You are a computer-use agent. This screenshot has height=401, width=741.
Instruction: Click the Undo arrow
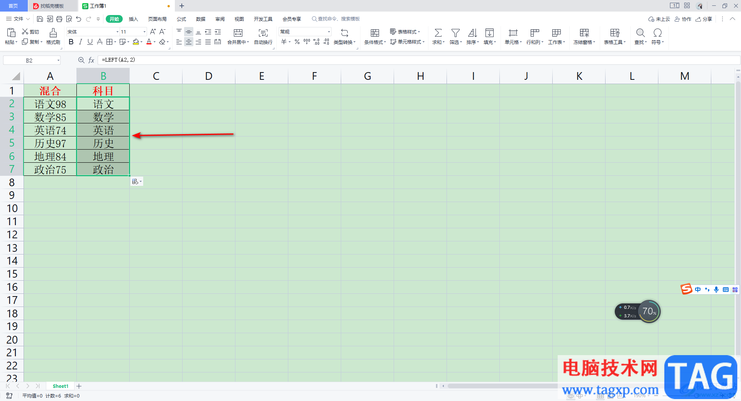tap(79, 19)
